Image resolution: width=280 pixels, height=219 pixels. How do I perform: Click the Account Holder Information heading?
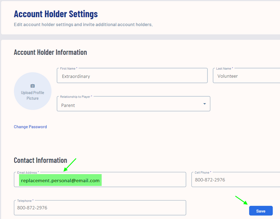50,52
